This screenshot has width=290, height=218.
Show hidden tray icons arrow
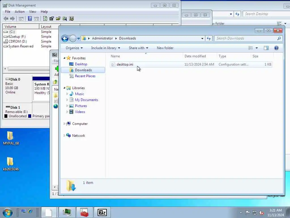pos(241,213)
